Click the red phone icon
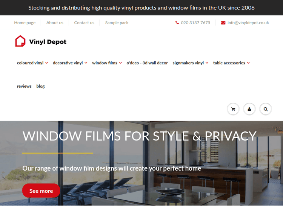This screenshot has height=212, width=283. [x=177, y=23]
